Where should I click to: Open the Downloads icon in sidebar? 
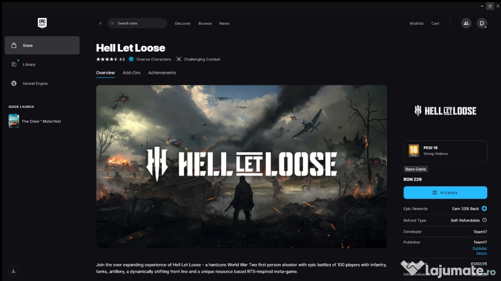[x=13, y=271]
